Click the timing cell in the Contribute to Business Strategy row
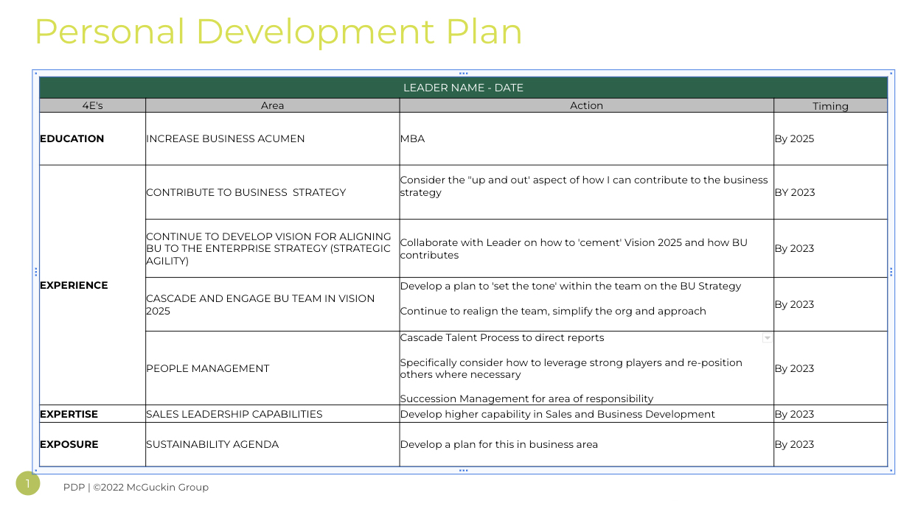This screenshot has height=509, width=915. [831, 192]
